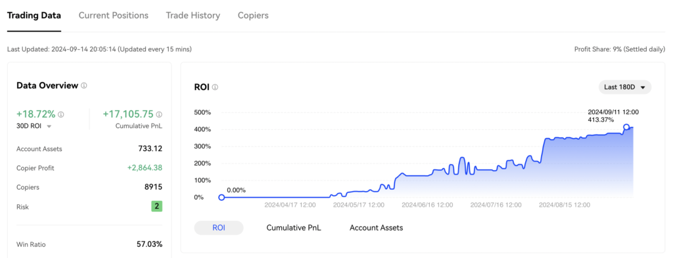Click the Profit Share: 9% text
The image size is (673, 258).
[x=620, y=49]
